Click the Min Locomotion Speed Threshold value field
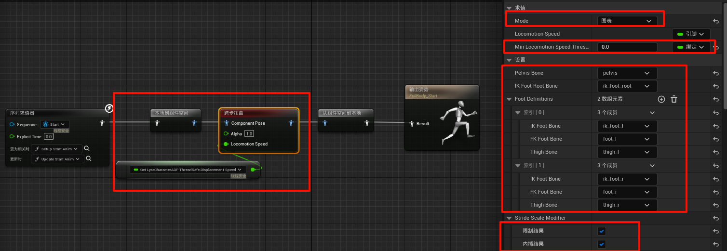 pyautogui.click(x=627, y=47)
